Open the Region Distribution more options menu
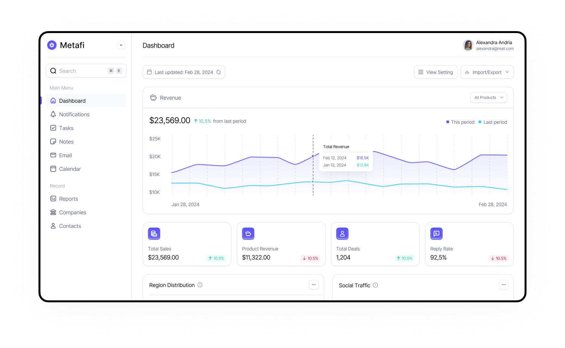 pos(314,285)
